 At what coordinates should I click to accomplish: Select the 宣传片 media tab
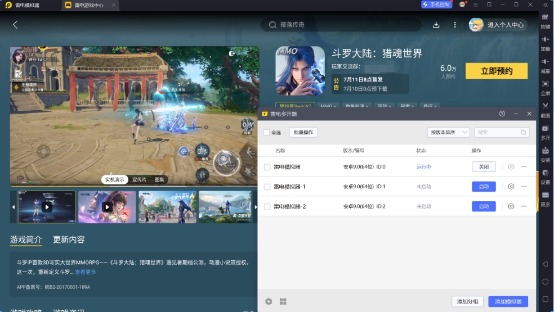tap(139, 180)
